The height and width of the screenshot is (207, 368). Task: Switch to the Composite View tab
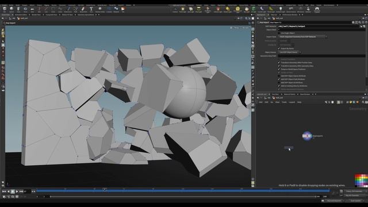51,15
